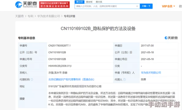Open the 专利 breadcrumb link
Screen dimensions: 182x110
(30, 16)
